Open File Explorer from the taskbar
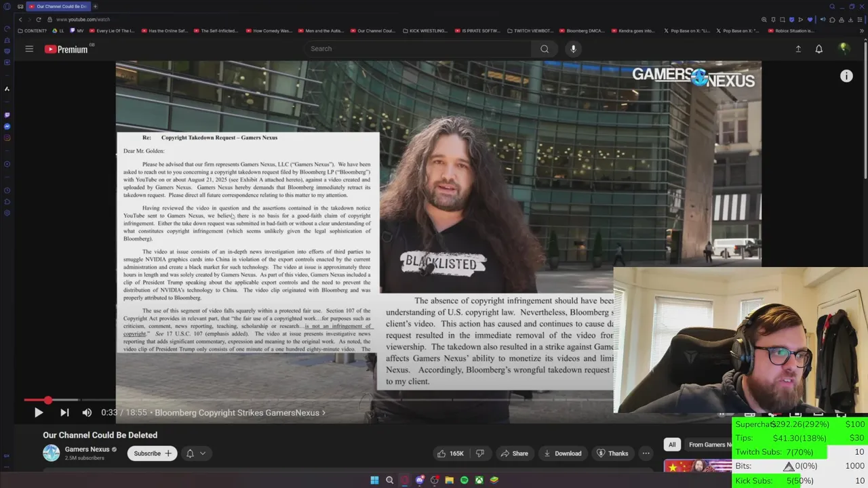Screen dimensions: 868x488 449,480
